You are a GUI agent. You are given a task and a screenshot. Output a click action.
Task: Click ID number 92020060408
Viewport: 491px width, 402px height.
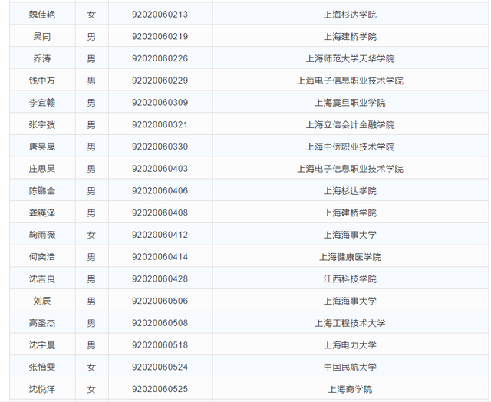click(x=160, y=213)
